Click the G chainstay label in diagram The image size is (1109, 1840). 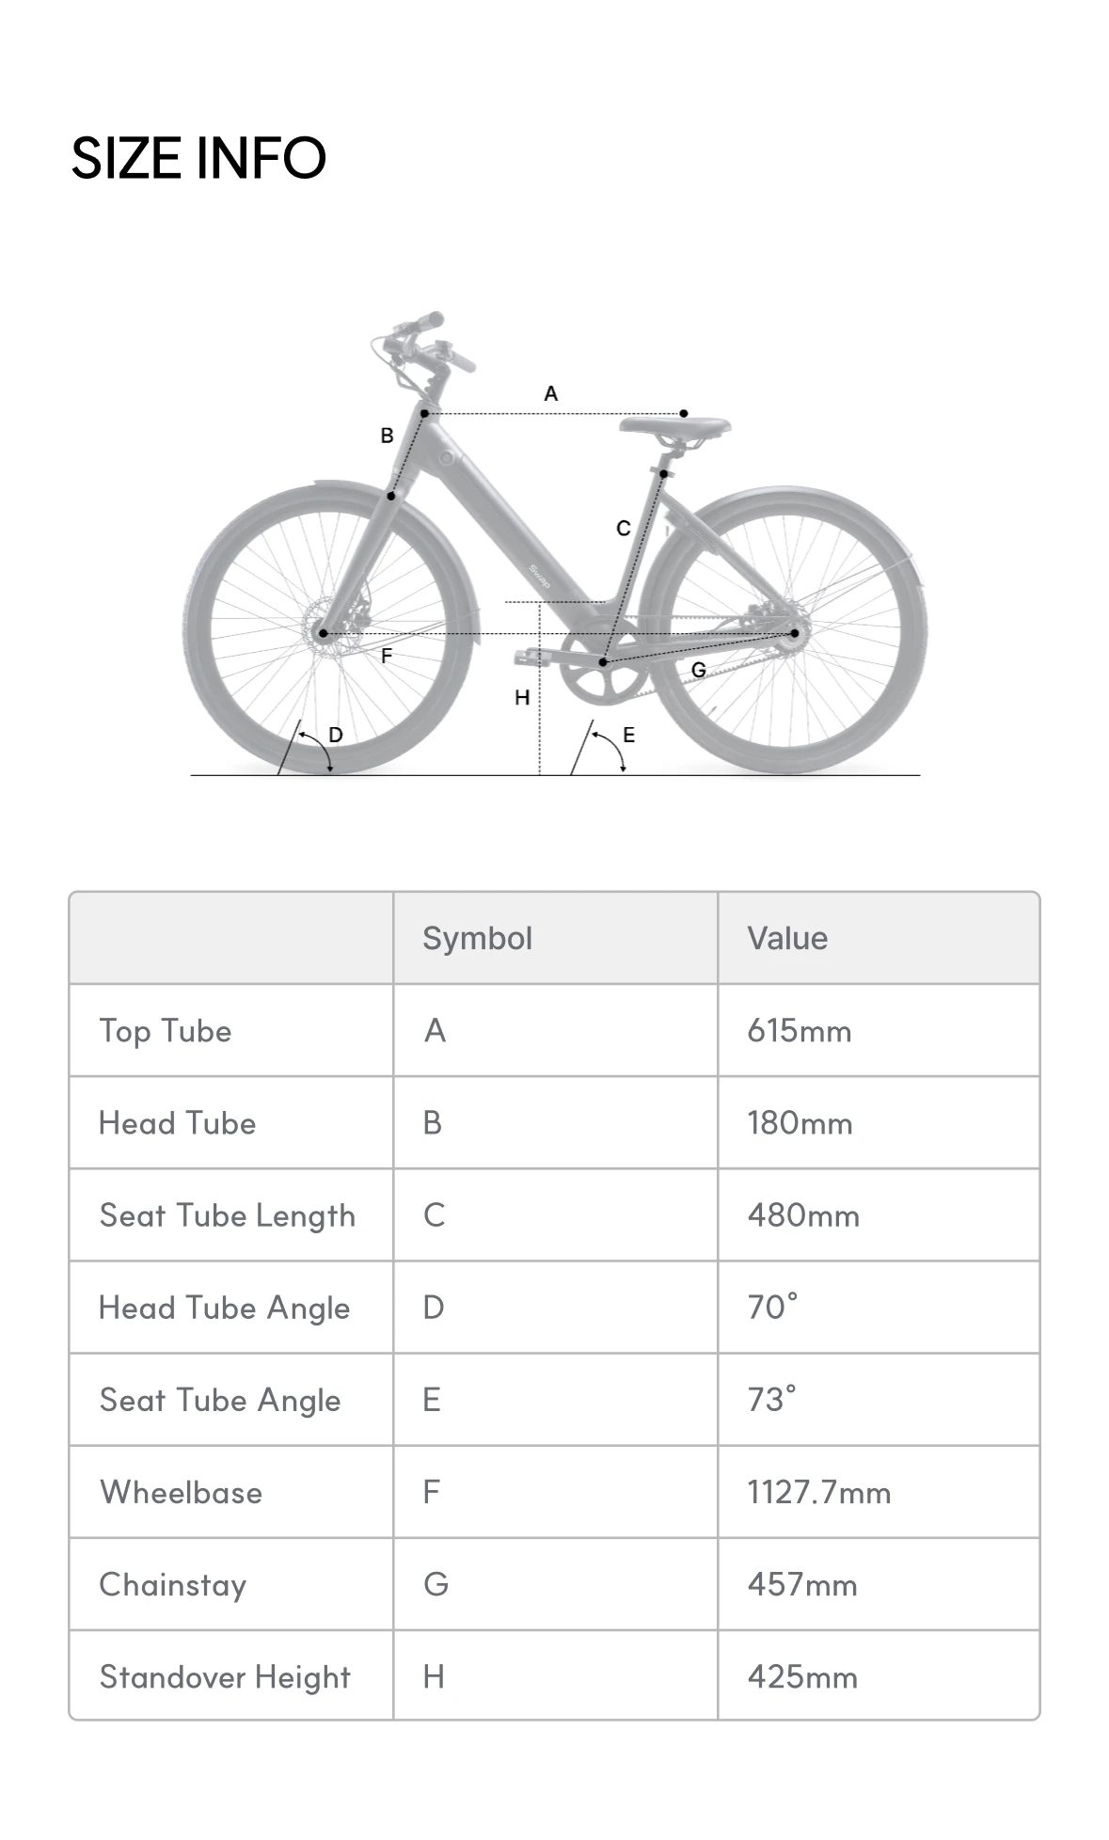[698, 670]
